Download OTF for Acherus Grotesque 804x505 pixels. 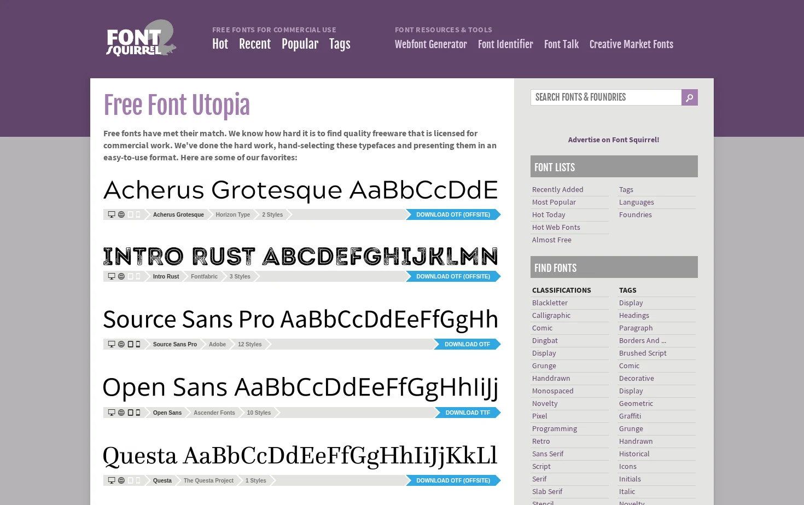click(x=453, y=214)
